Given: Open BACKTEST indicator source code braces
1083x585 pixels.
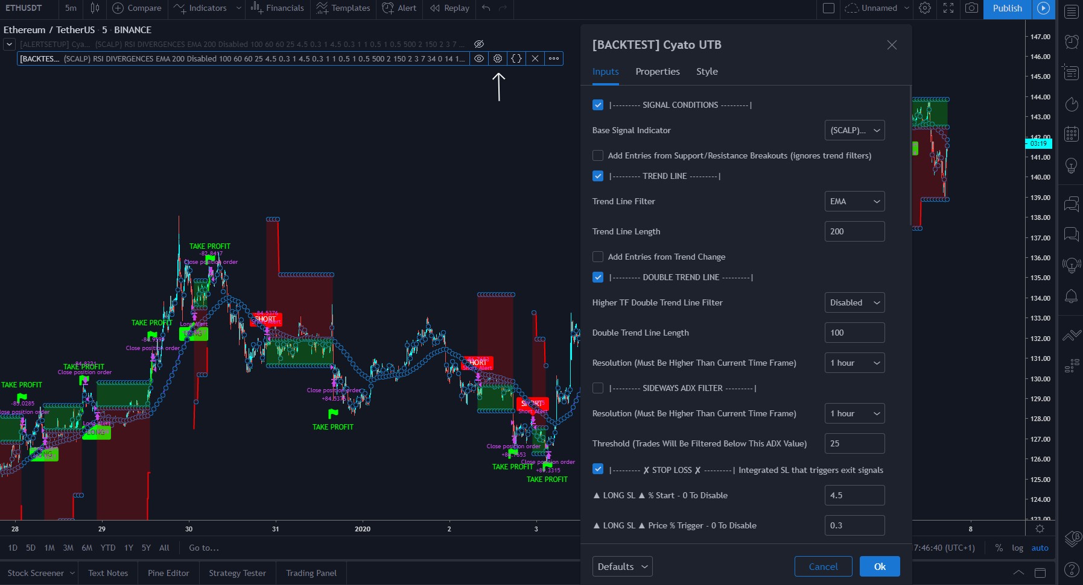Looking at the screenshot, I should (x=516, y=58).
